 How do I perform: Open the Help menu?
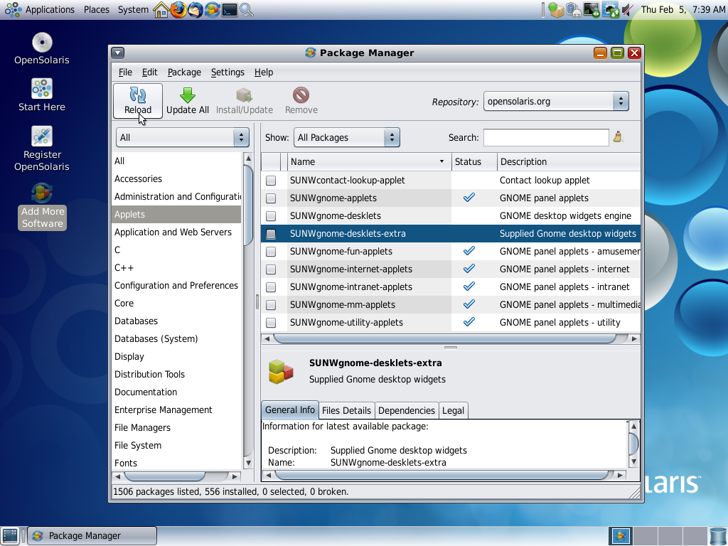264,72
